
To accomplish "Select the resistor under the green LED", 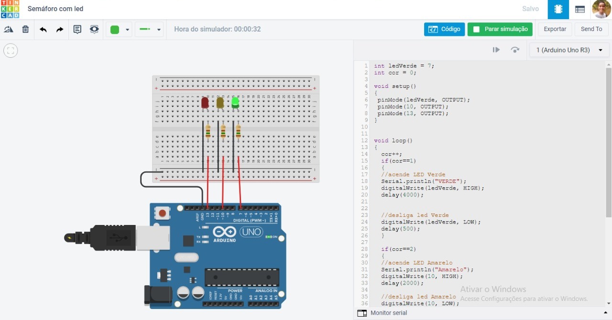I will pyautogui.click(x=238, y=131).
